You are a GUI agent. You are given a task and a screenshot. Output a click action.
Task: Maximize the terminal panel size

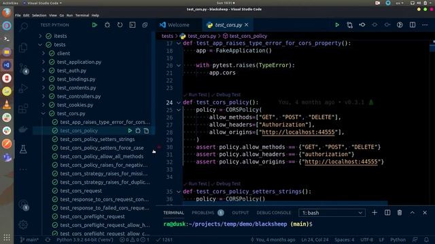tap(413, 212)
